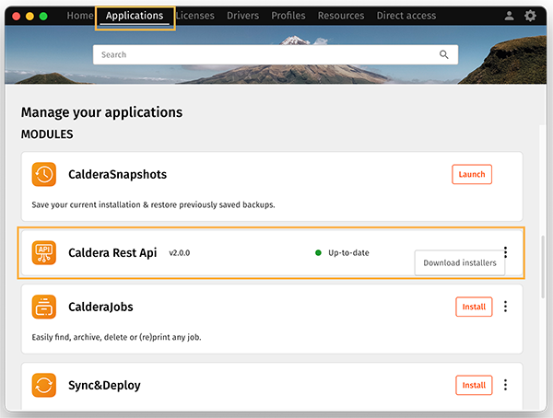Open the user account icon
The image size is (553, 418).
click(509, 16)
